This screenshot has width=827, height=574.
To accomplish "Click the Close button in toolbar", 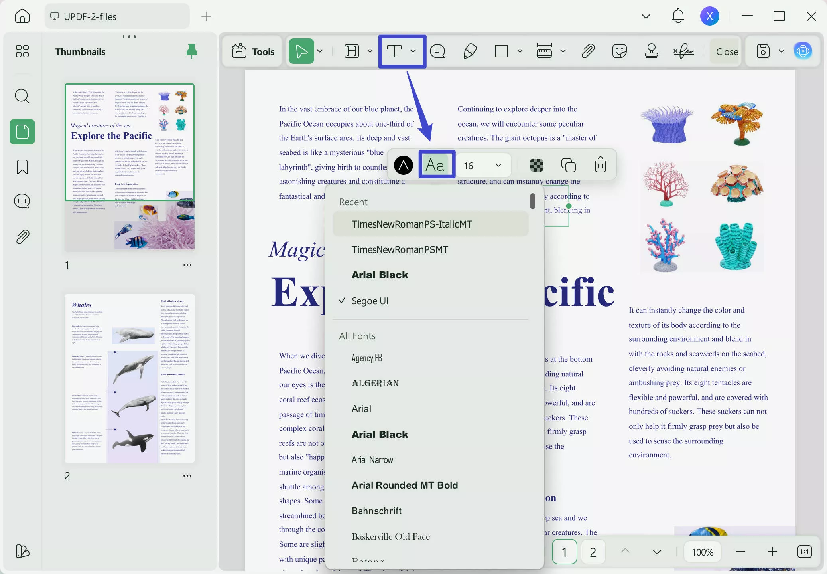I will pos(727,51).
